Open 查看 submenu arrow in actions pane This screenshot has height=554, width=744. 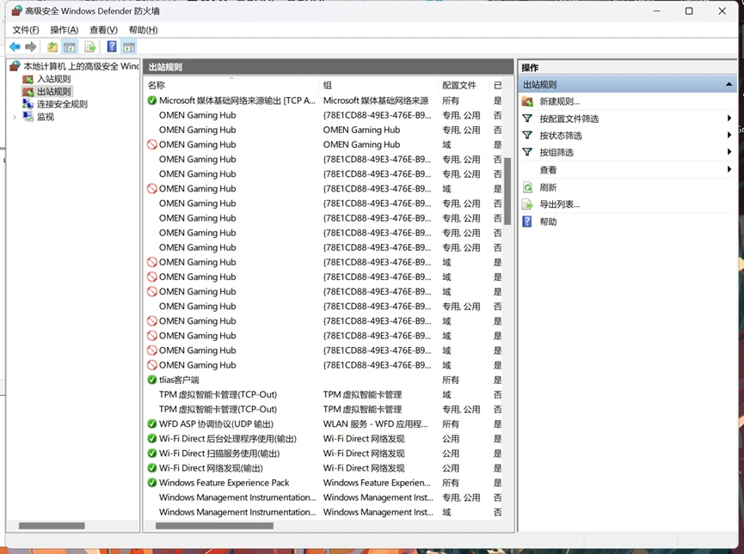pyautogui.click(x=729, y=169)
